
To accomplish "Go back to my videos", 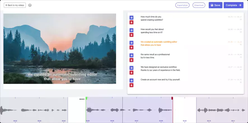I will (x=15, y=5).
